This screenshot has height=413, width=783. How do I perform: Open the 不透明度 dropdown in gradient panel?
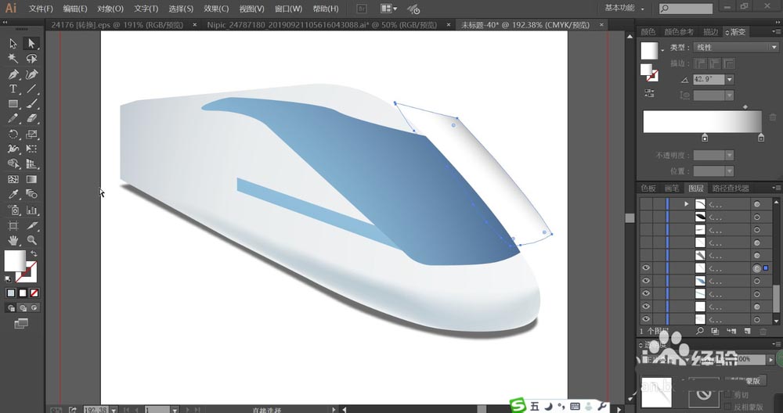tap(730, 155)
